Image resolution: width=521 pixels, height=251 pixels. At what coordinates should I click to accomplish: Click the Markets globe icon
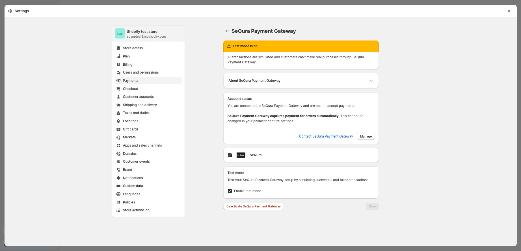coord(118,137)
